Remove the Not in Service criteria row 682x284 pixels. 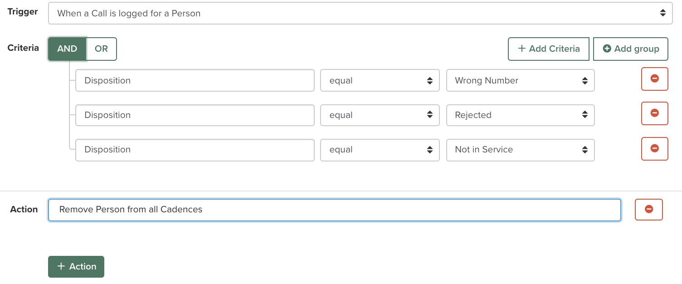tap(654, 148)
